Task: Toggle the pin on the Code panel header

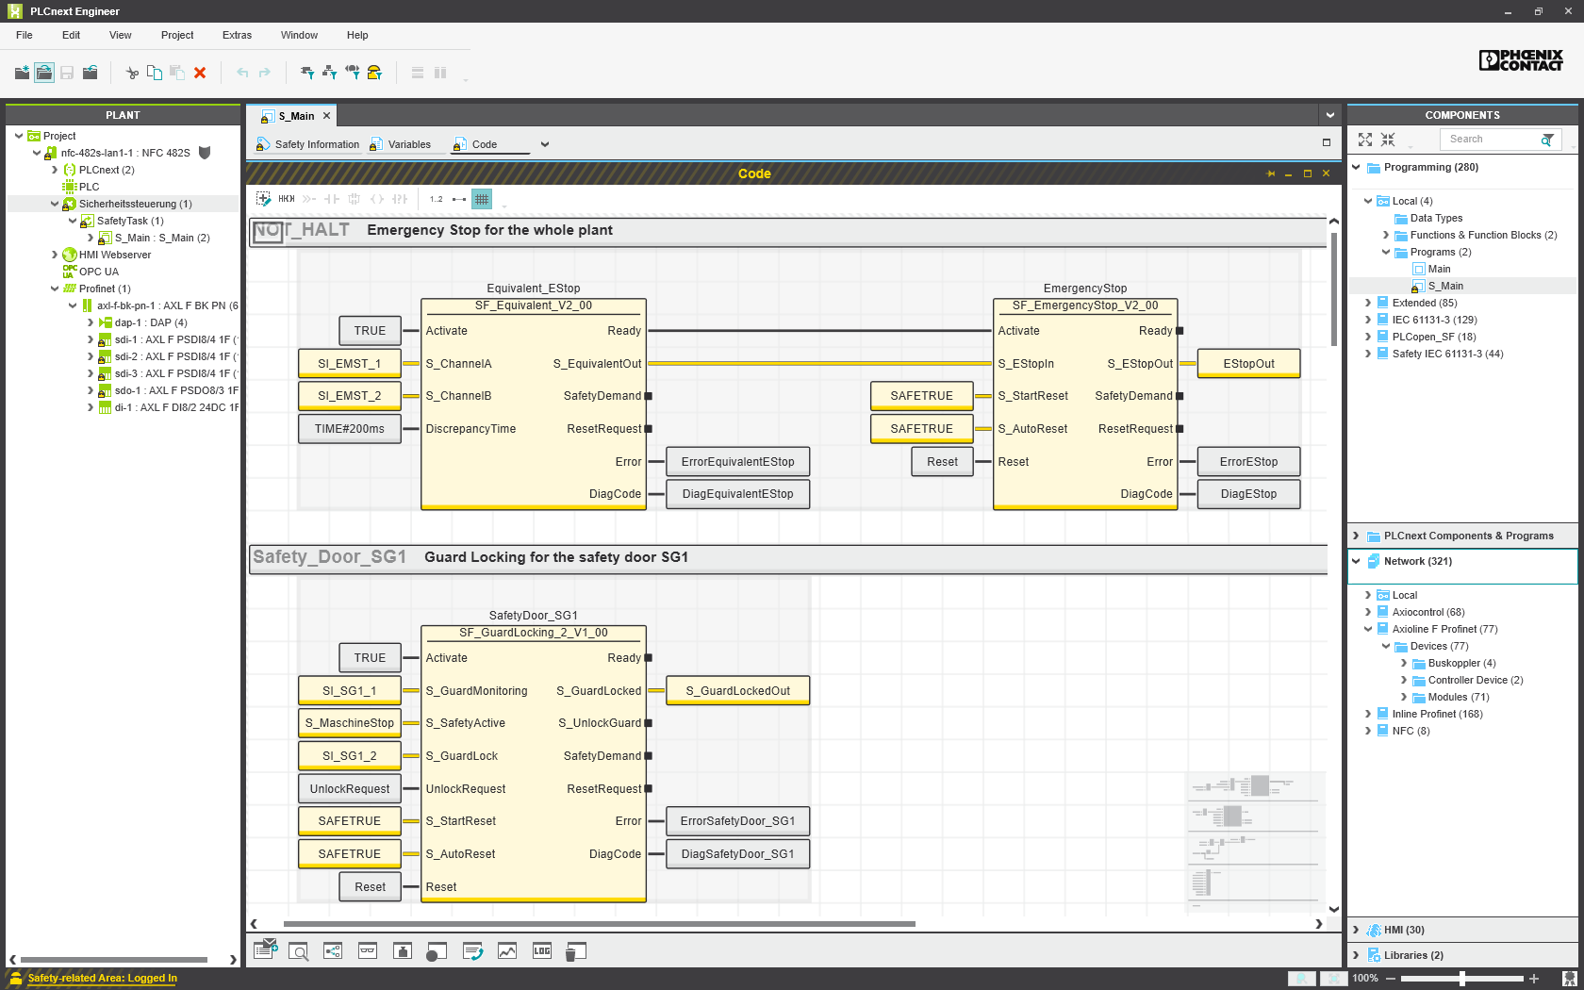Action: click(x=1270, y=173)
